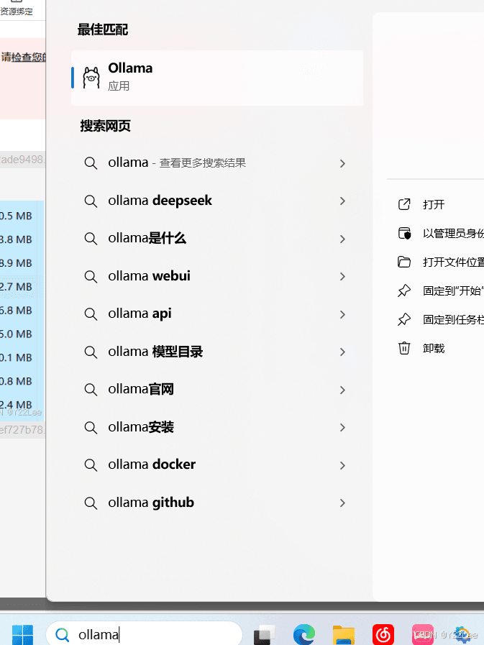This screenshot has height=645, width=484.
Task: Choose 打开 to launch Ollama
Action: coord(435,204)
